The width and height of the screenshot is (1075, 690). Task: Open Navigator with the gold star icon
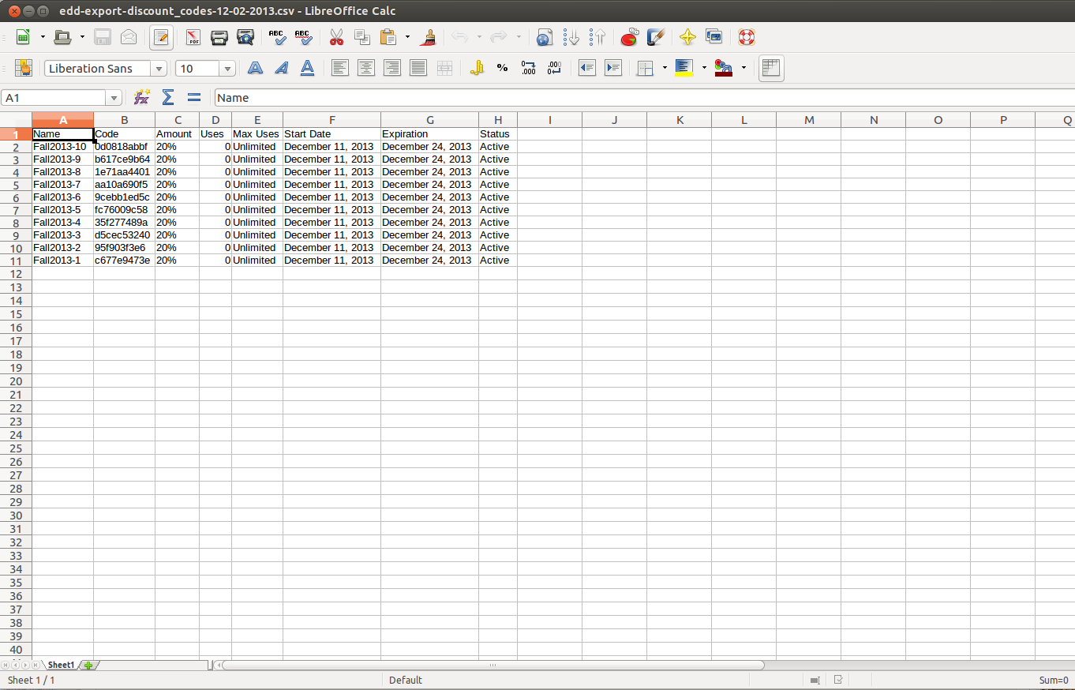[x=687, y=37]
